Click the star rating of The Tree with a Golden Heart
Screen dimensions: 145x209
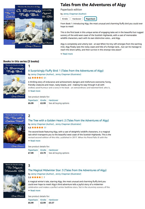coord(37,127)
